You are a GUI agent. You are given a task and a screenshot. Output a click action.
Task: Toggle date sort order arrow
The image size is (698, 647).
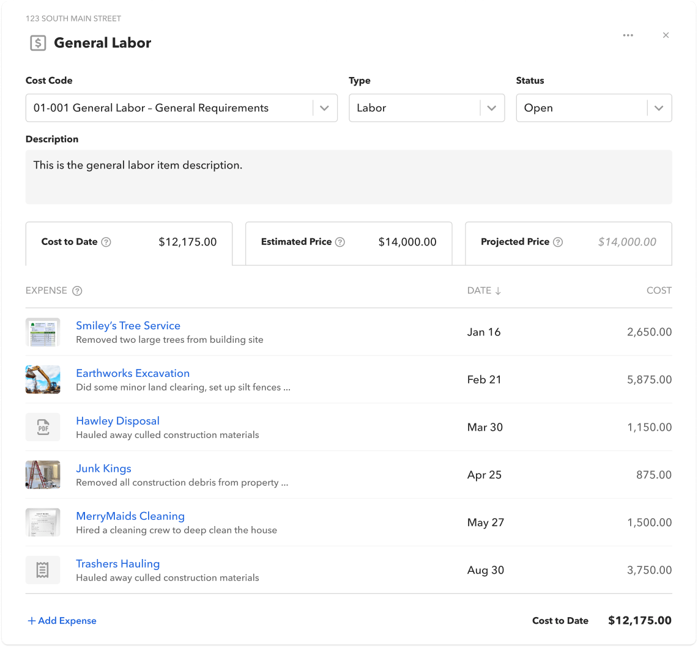[x=498, y=291]
